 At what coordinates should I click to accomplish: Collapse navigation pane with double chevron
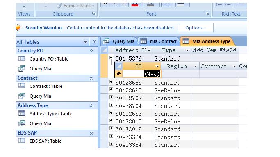tap(94, 42)
